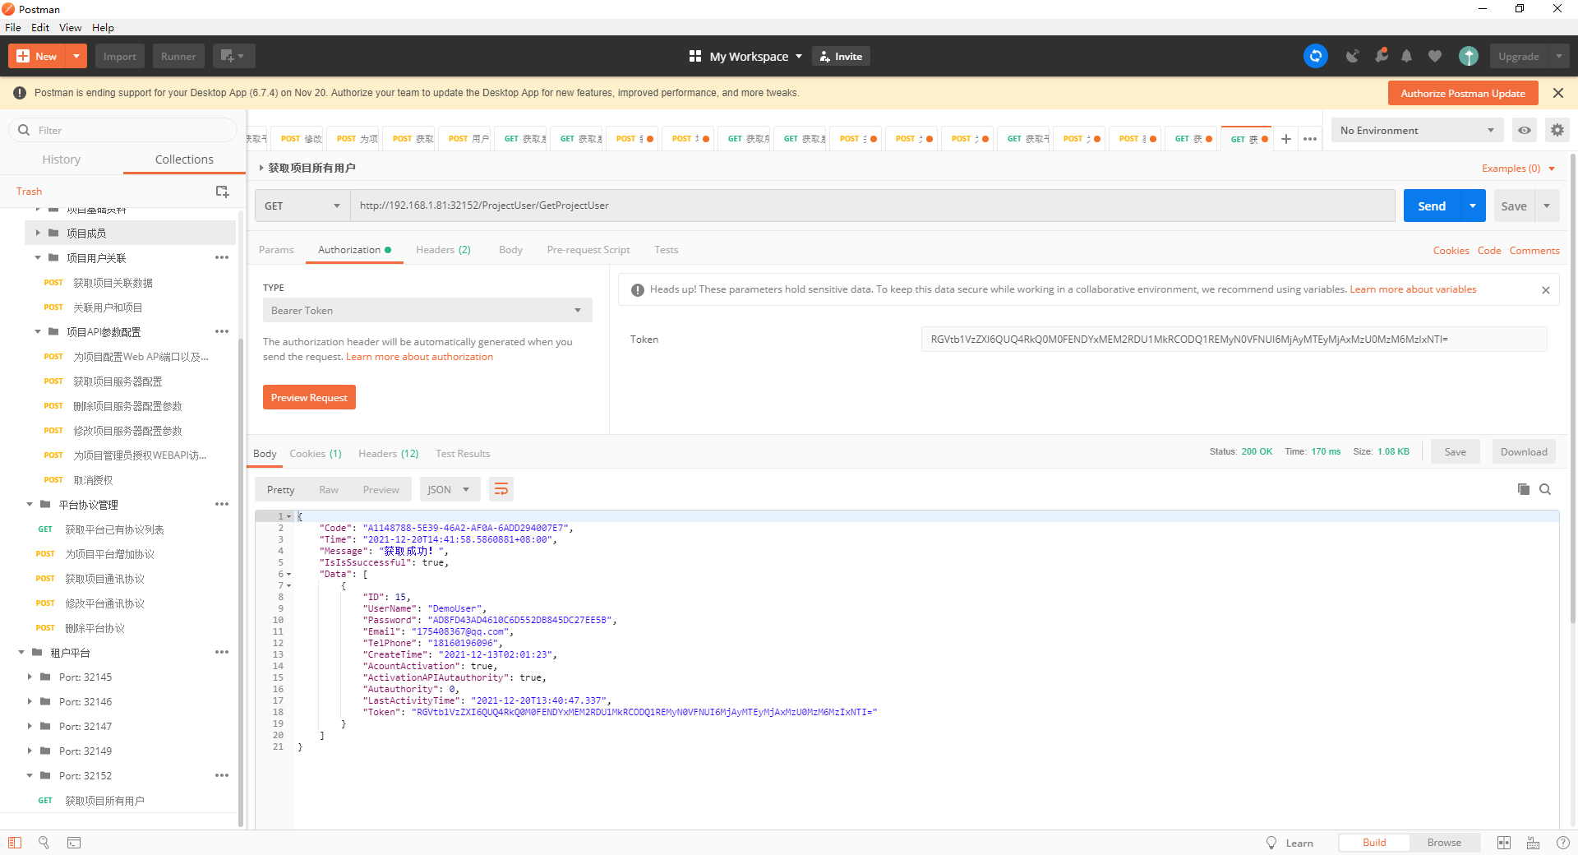Open the Headers (2) request tab
This screenshot has width=1578, height=855.
[x=443, y=250]
